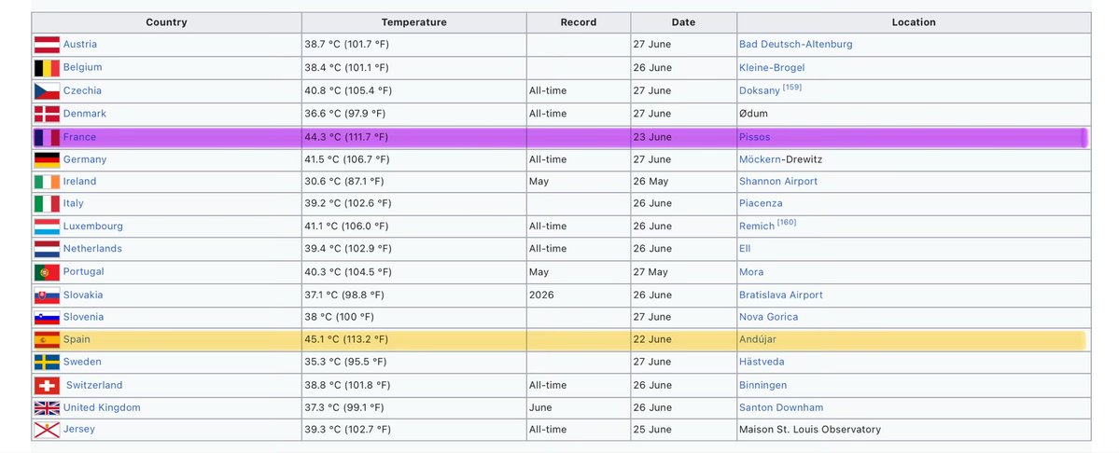Click the Belgium flag icon
Screen dimensions: 1119x453
pyautogui.click(x=47, y=68)
